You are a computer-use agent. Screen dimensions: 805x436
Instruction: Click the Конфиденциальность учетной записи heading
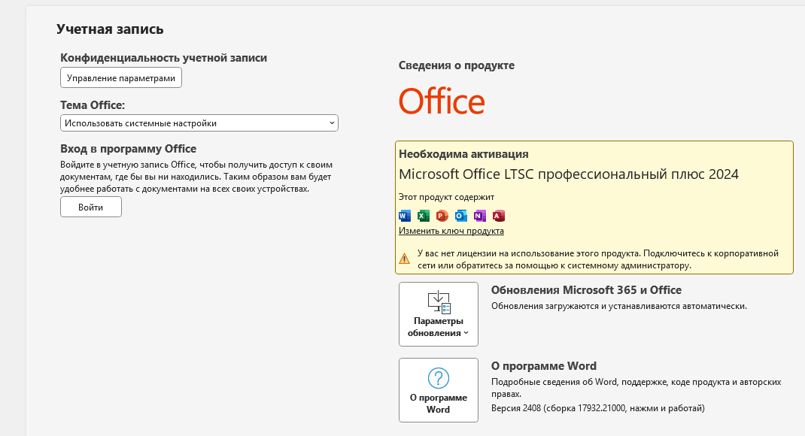point(164,58)
